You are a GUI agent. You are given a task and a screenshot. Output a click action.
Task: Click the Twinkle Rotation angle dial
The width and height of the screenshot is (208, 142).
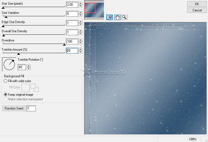pyautogui.click(x=9, y=64)
